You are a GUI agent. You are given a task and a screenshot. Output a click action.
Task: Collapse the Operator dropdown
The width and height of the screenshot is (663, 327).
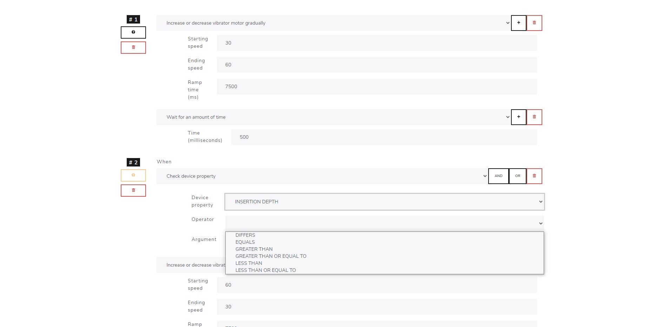(385, 223)
